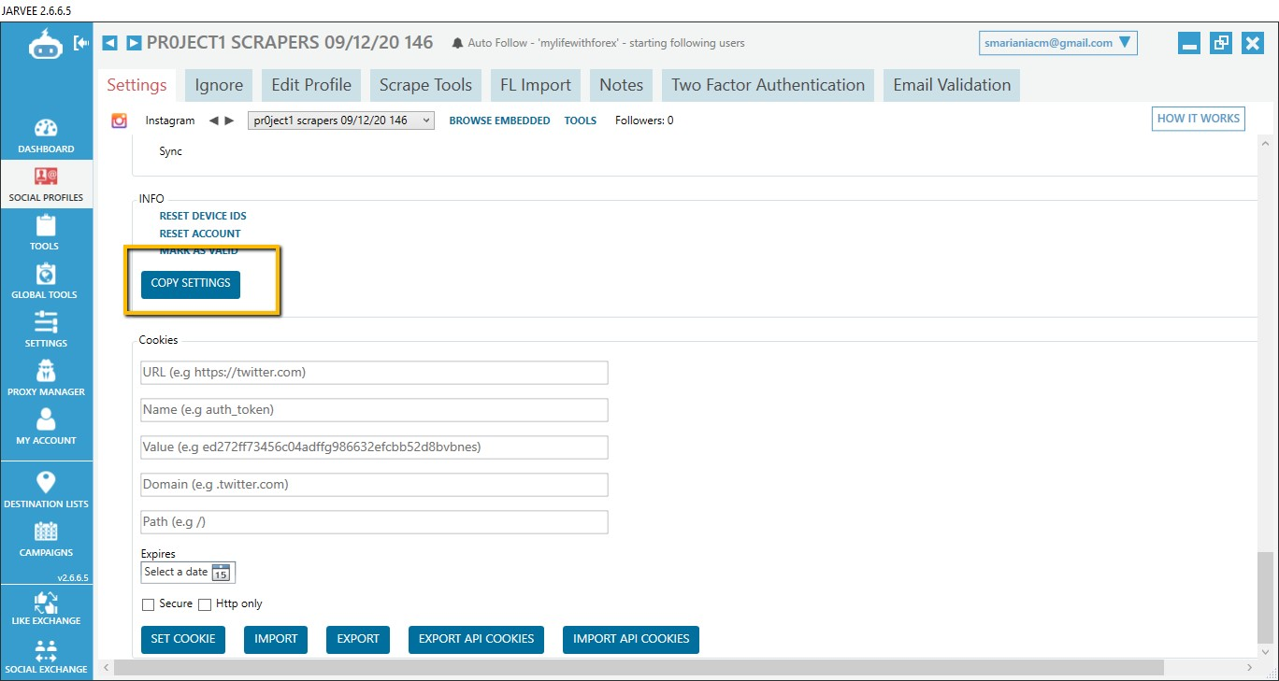
Task: Switch to the Scrape Tools tab
Action: tap(425, 85)
